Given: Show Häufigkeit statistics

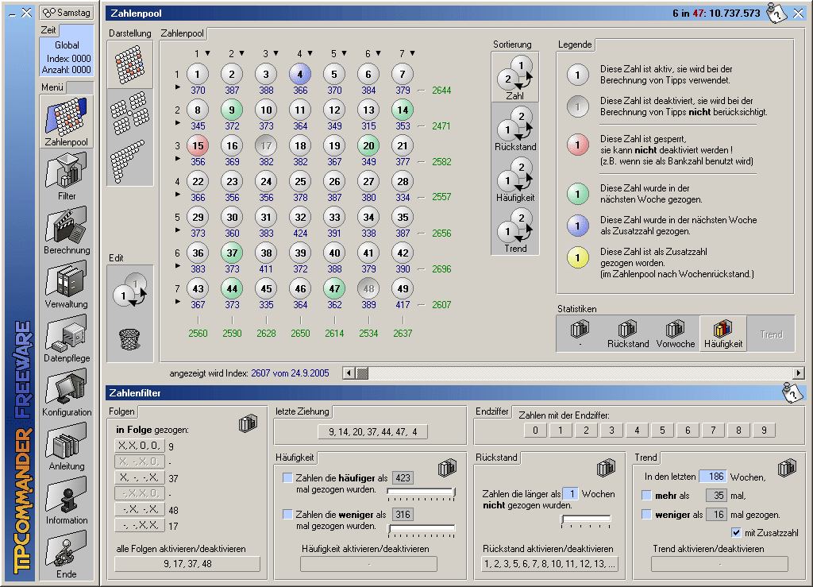Looking at the screenshot, I should point(722,334).
